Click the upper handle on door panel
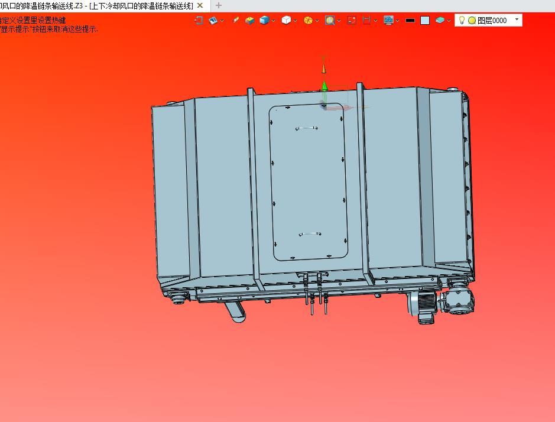Screen dimensions: 555x422 [x=307, y=128]
